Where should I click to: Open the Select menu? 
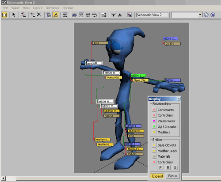[x=15, y=8]
